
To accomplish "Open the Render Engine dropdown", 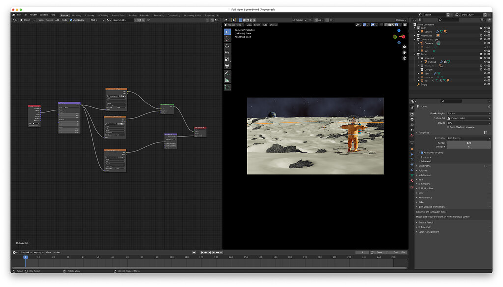I will pos(469,113).
